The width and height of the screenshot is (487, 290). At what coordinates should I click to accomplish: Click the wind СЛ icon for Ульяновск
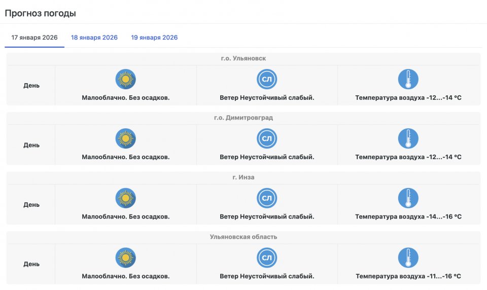coord(267,79)
